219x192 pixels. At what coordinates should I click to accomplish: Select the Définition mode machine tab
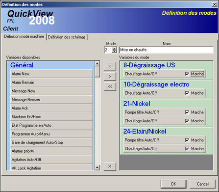click(x=24, y=36)
